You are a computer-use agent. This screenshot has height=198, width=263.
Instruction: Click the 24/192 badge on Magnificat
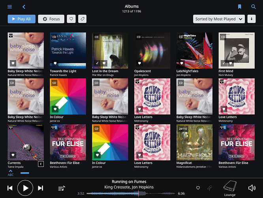[x=183, y=129]
